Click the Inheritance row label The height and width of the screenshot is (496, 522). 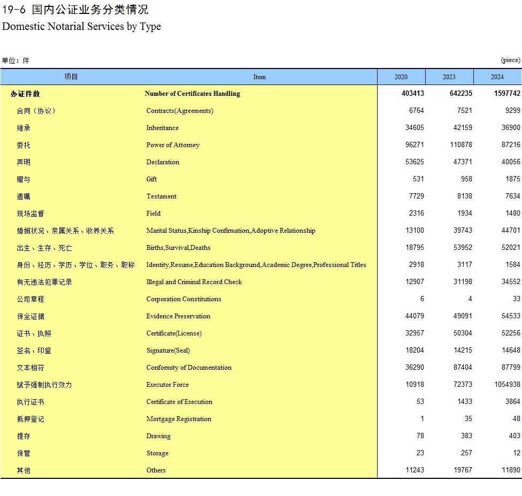(x=163, y=128)
